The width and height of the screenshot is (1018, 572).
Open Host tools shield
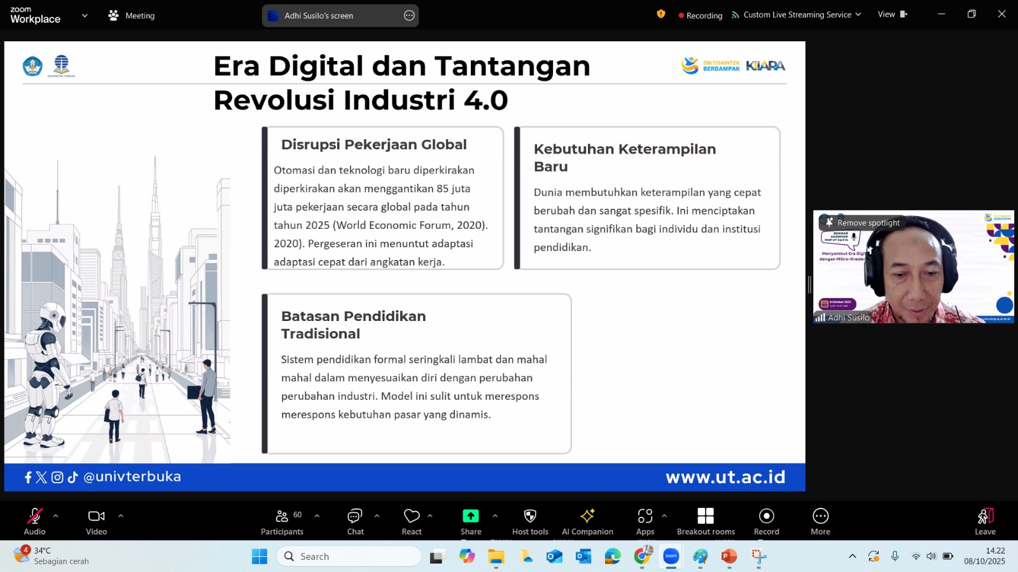point(530,516)
